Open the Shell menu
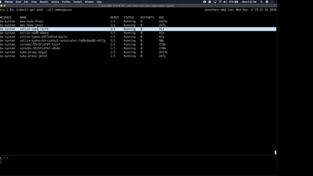Viewport: 313px width, 176px height. (x=18, y=2)
